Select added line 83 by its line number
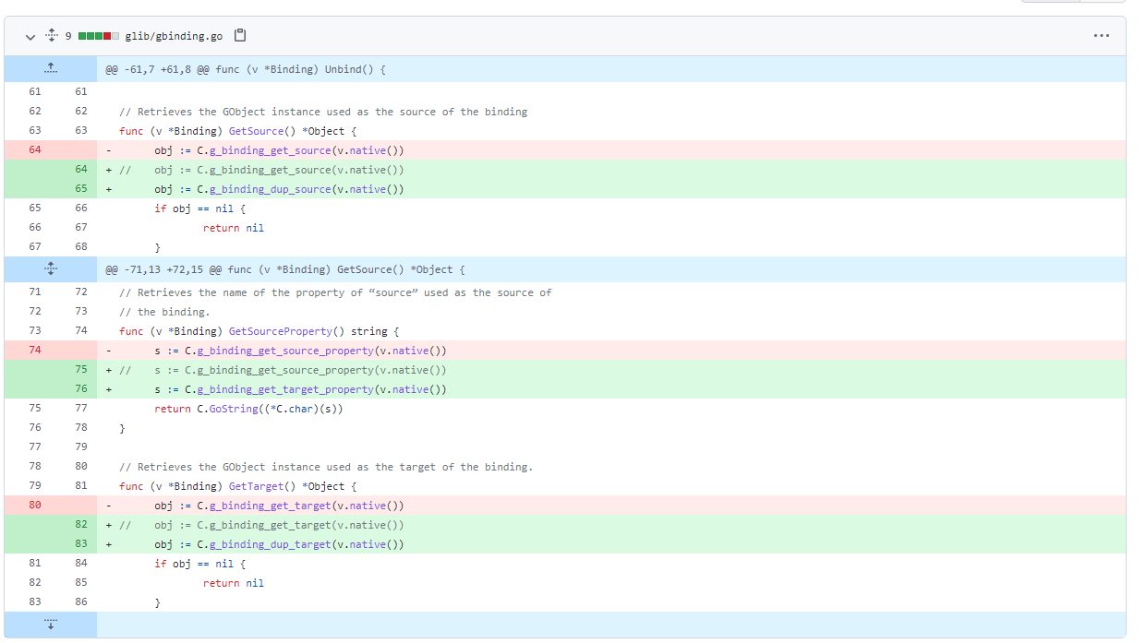The image size is (1146, 643). [x=80, y=543]
